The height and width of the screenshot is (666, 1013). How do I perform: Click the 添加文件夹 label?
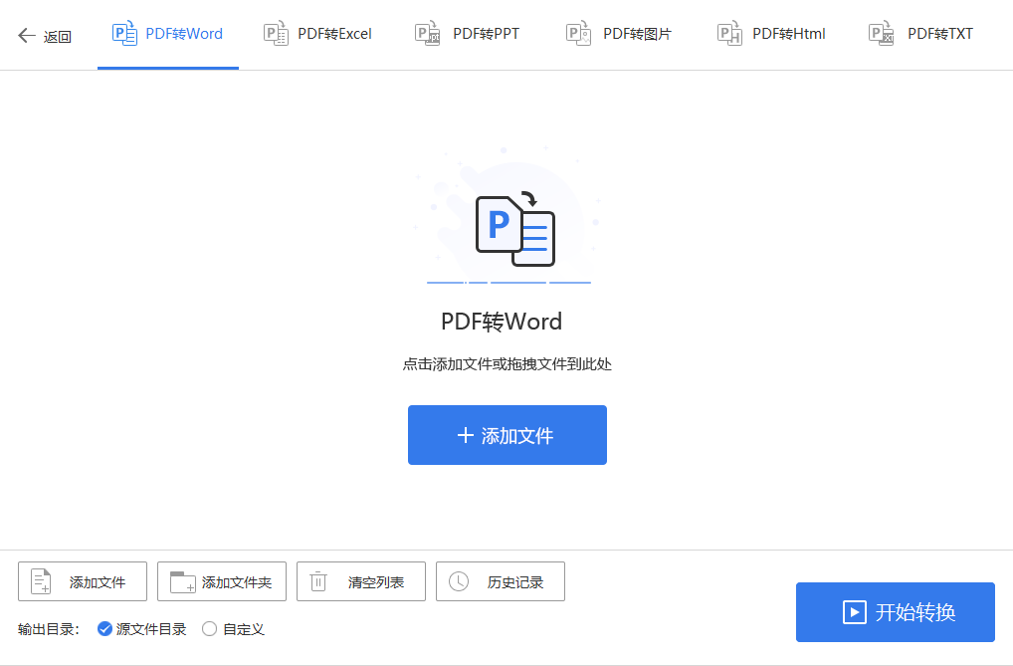[237, 582]
